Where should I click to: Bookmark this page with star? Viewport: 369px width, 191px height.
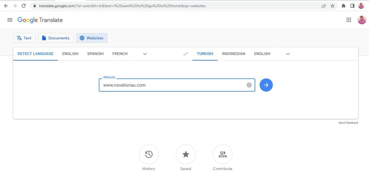[333, 6]
